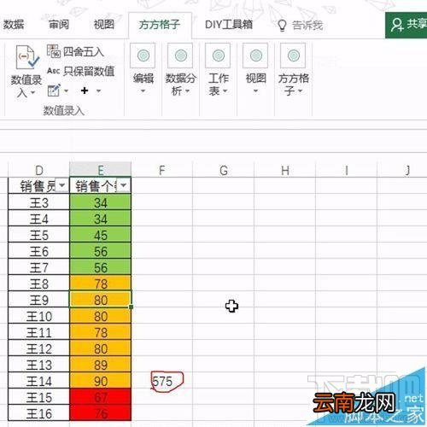Select column E header
This screenshot has height=427, width=427.
click(x=101, y=170)
